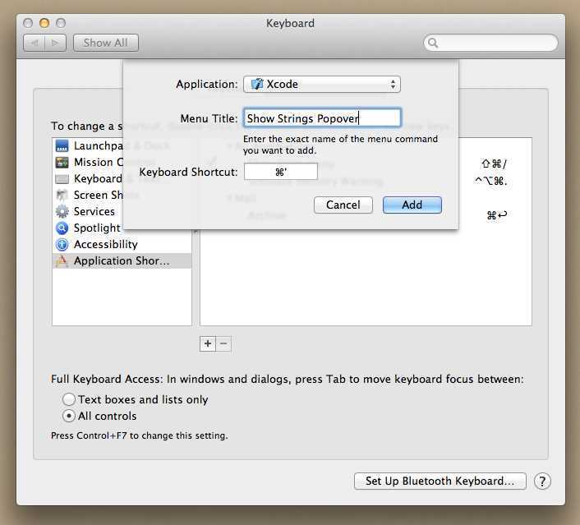The width and height of the screenshot is (580, 525).
Task: Click the Xcode icon in Application popup
Action: (x=257, y=84)
